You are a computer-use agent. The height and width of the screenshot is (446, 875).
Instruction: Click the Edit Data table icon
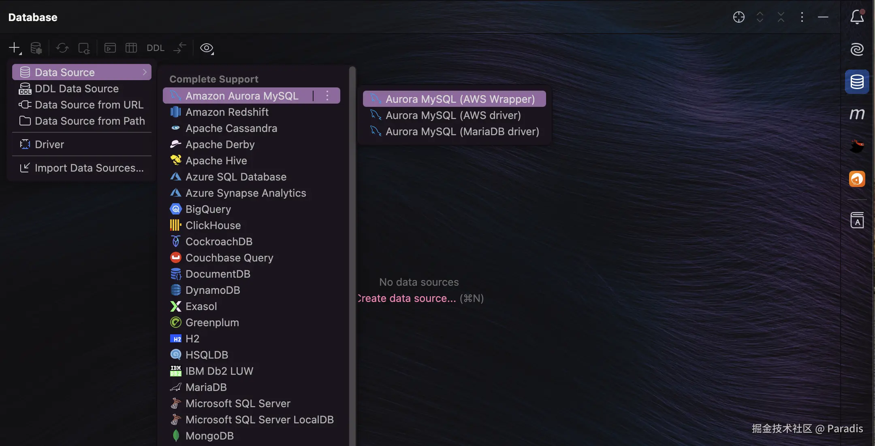(x=131, y=48)
